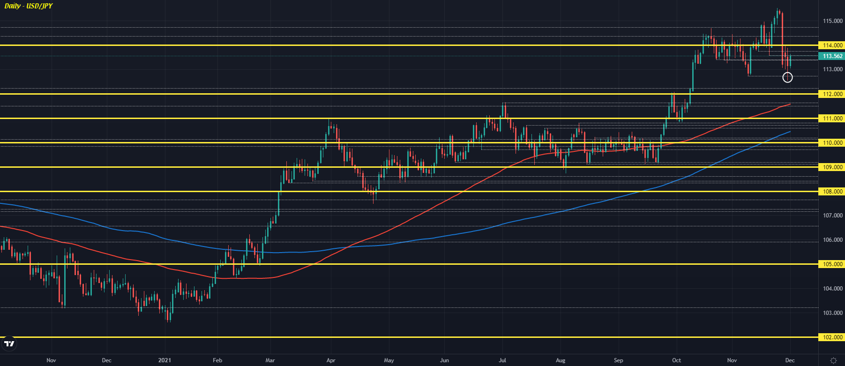Select the 105.000 yellow level label
The height and width of the screenshot is (366, 845).
point(832,264)
